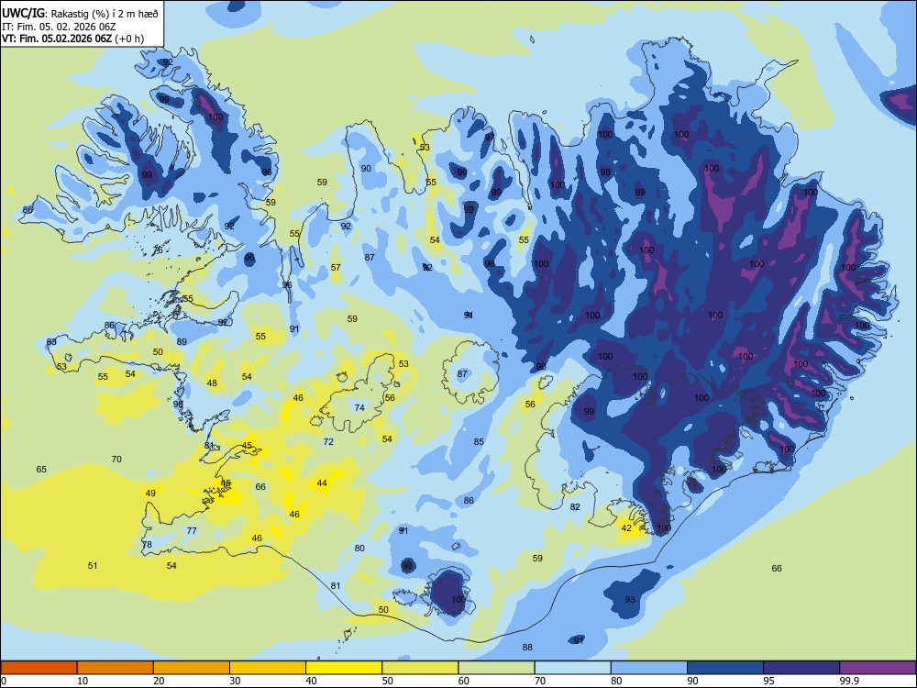Click the map value '88' at the southern sea
Image resolution: width=917 pixels, height=688 pixels.
click(527, 647)
